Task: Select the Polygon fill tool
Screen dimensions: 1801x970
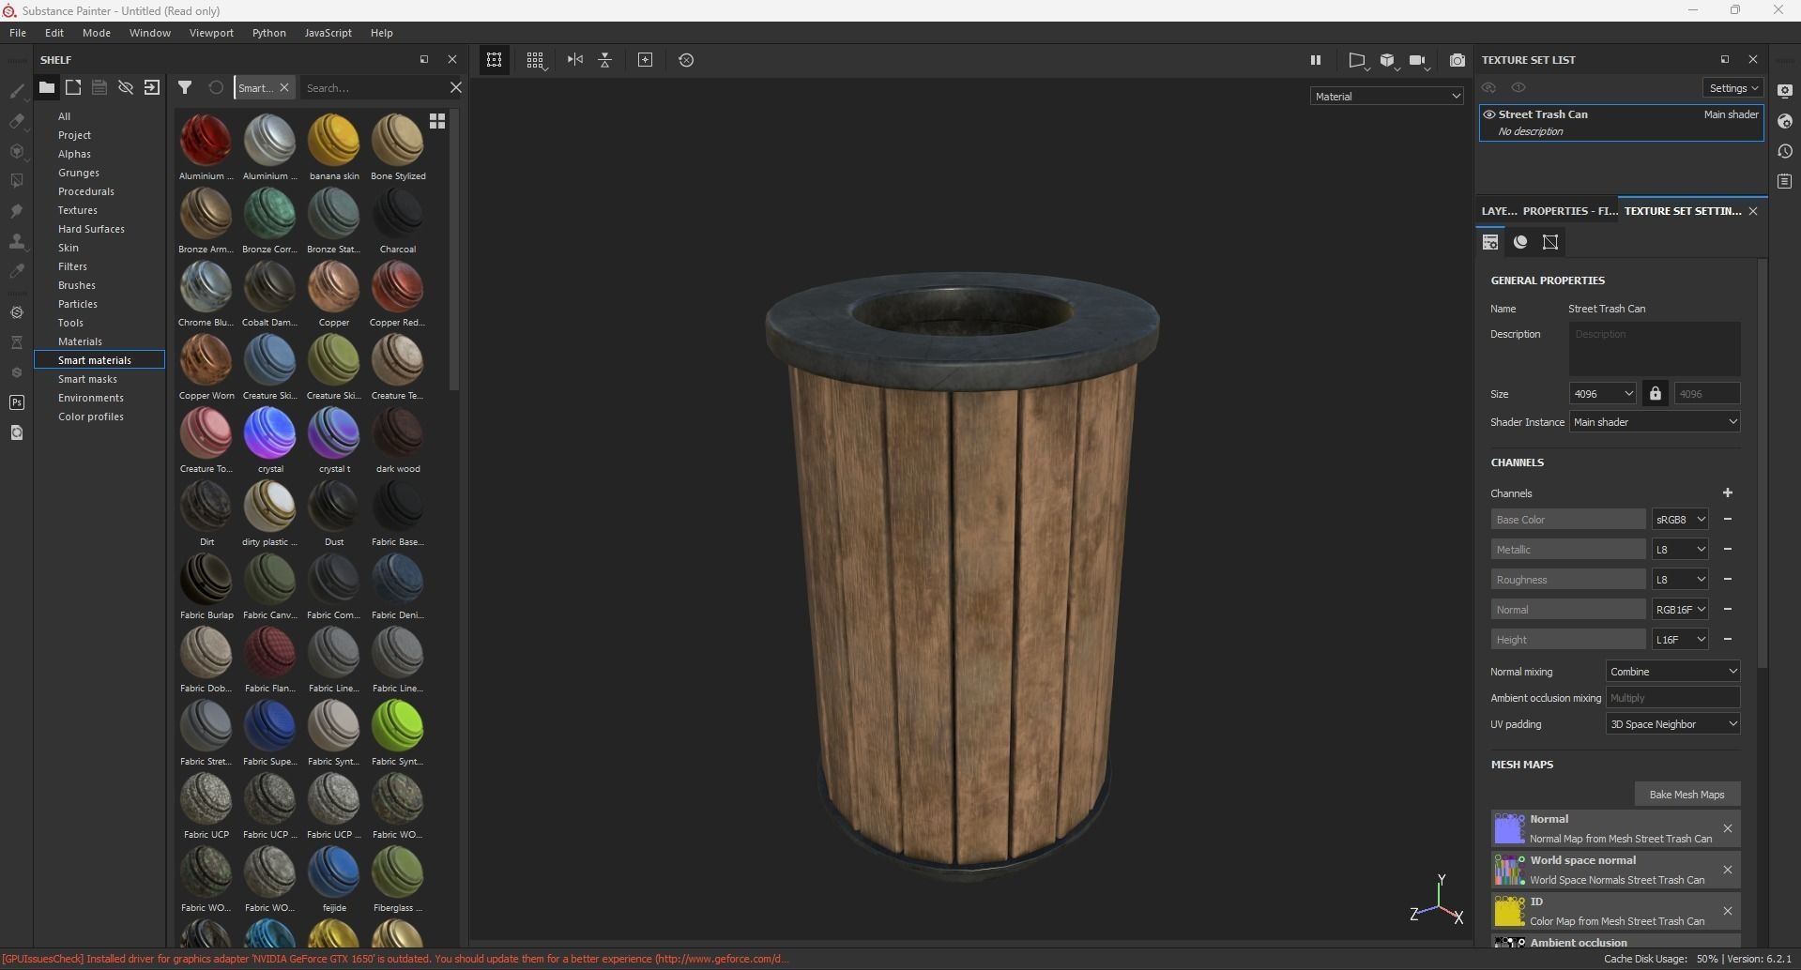Action: (x=17, y=181)
